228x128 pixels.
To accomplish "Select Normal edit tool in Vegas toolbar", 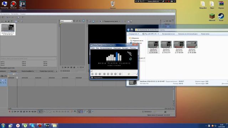I will pos(40,112).
